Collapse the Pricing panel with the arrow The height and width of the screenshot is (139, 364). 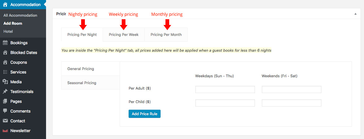click(x=355, y=14)
